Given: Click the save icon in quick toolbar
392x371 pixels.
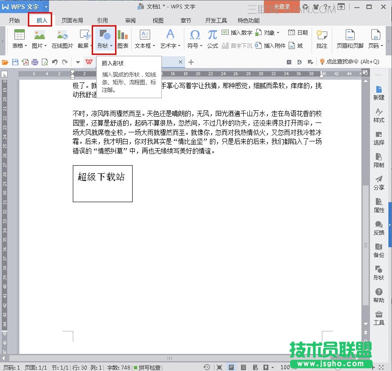Looking at the screenshot, I should coord(15,62).
